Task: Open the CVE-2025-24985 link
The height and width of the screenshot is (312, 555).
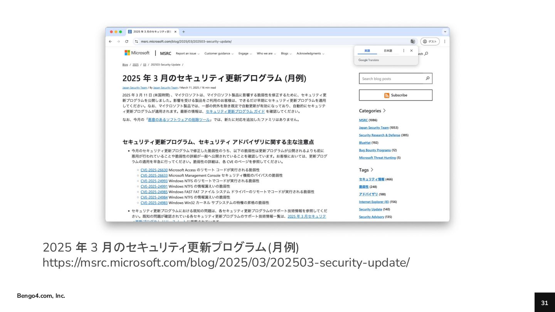Action: [x=154, y=192]
